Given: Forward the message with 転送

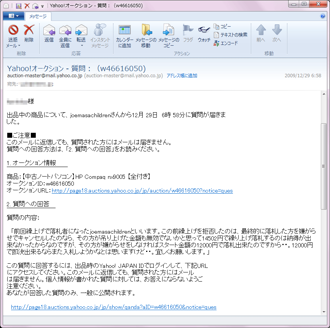Looking at the screenshot, I should pos(81,33).
